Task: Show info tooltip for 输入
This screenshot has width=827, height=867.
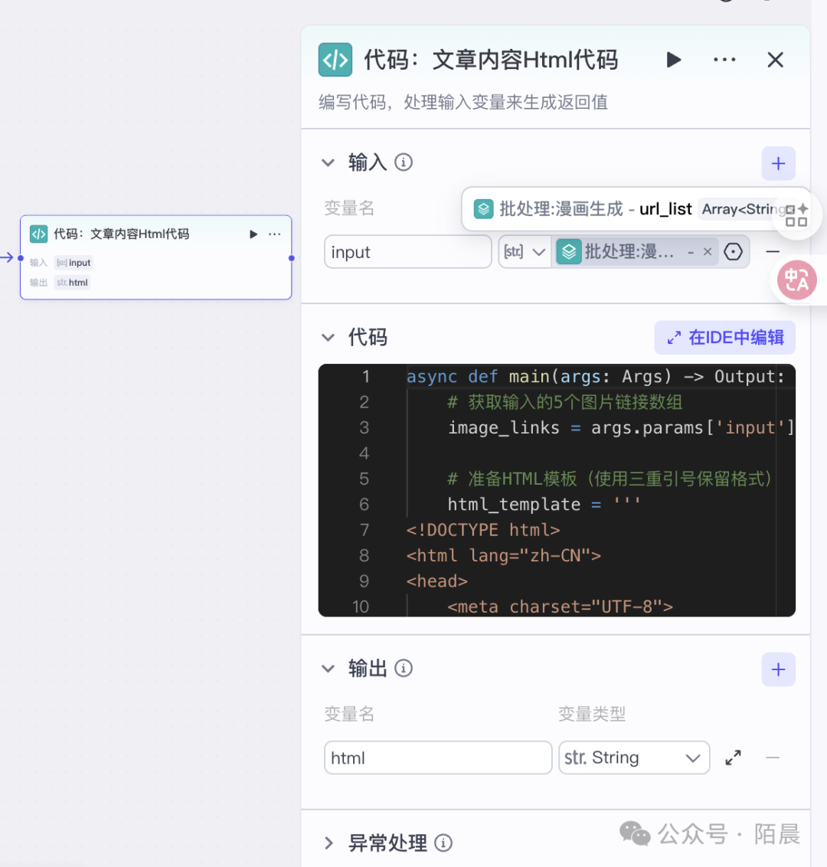Action: click(404, 162)
